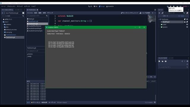Viewport: 190px width, 107px height.
Task: Open AudioStreamSample help page
Action: click(x=36, y=31)
